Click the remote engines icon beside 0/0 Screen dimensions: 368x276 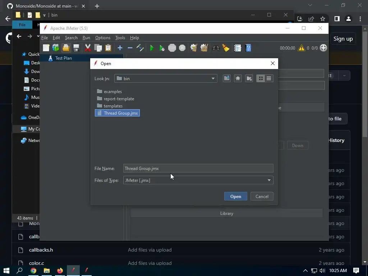323,48
